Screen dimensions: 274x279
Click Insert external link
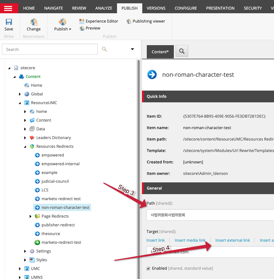[x=232, y=240]
